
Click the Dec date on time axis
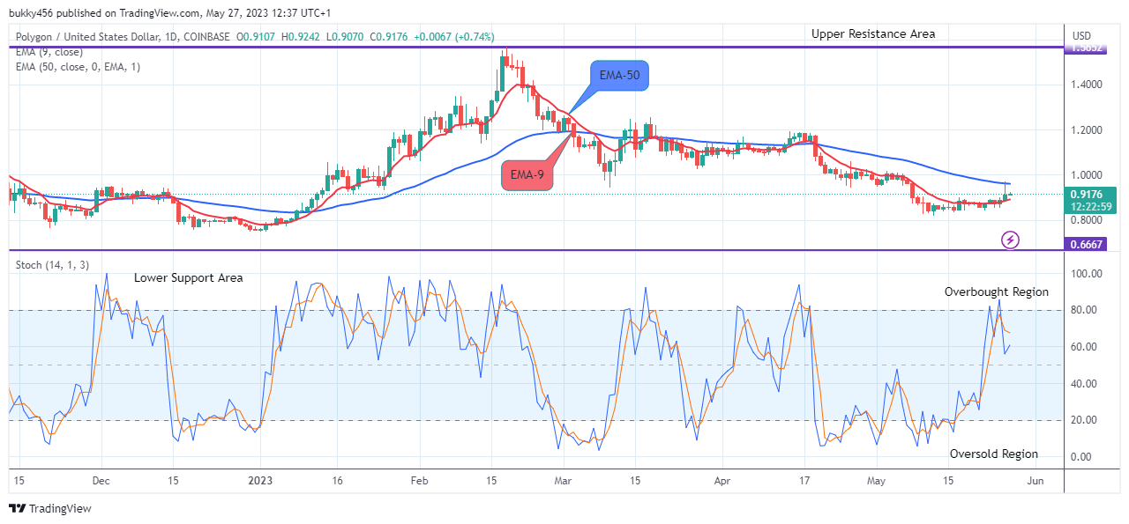[101, 481]
